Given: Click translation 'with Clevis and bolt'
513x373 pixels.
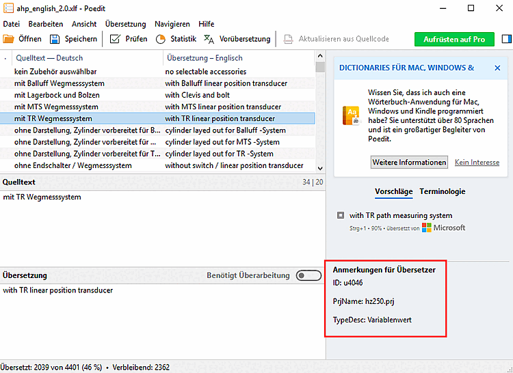Looking at the screenshot, I should tap(197, 95).
